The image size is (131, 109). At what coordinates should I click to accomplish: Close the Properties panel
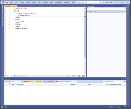[125, 6]
